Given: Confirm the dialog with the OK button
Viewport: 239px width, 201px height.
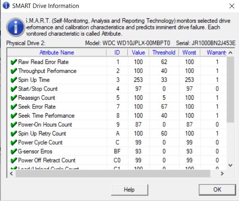Looking at the screenshot, I should coord(217,189).
